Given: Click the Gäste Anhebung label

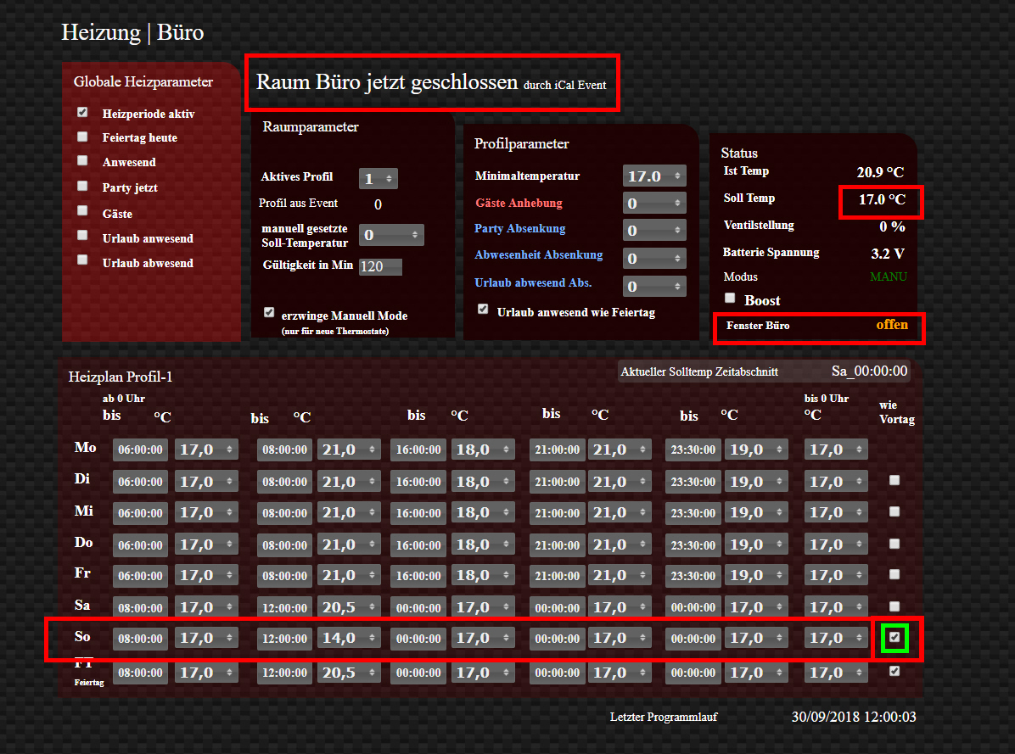Looking at the screenshot, I should (519, 203).
